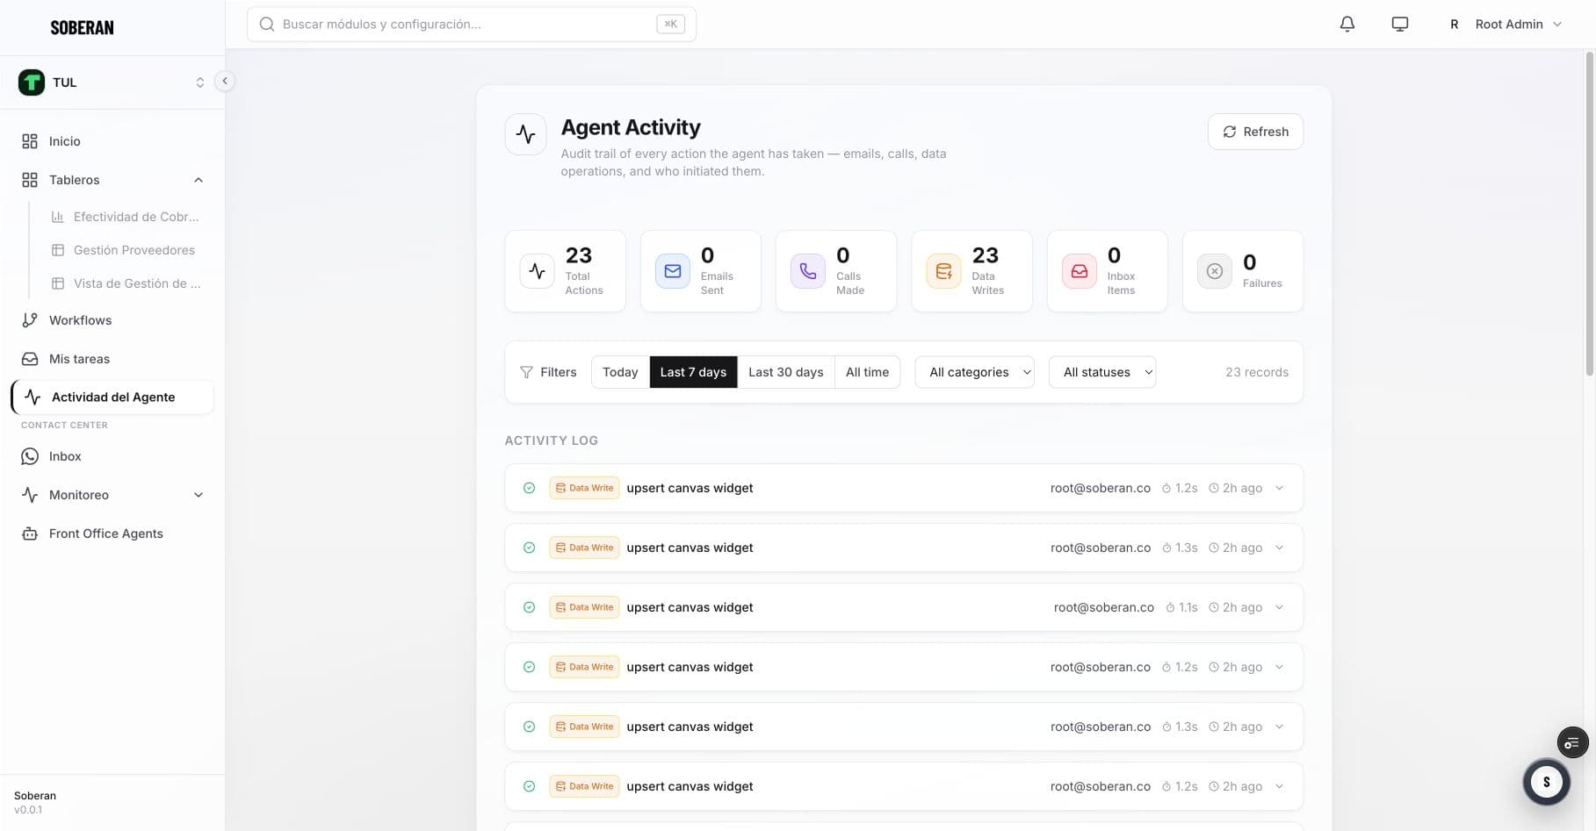1596x831 pixels.
Task: Click the Agent Activity pulse icon in header
Action: [x=525, y=134]
